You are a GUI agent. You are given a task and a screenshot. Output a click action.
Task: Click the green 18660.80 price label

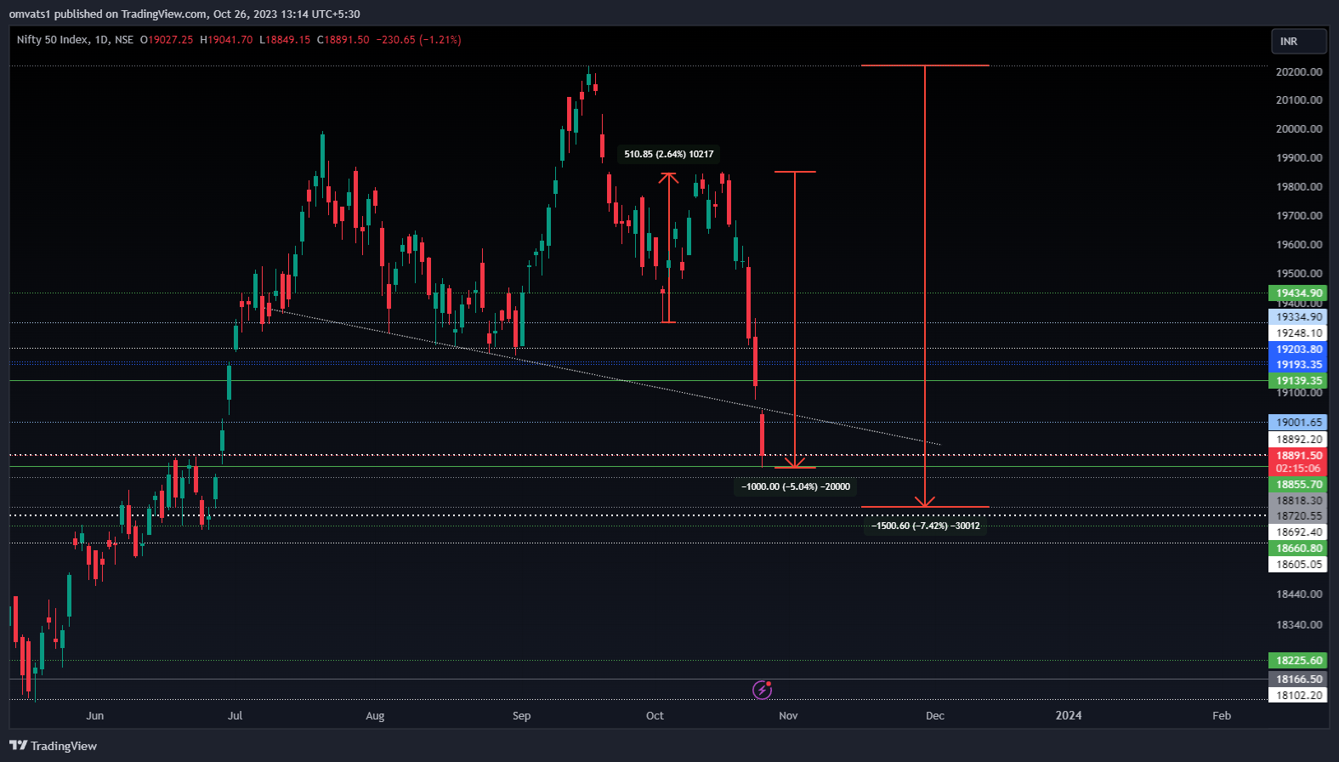pos(1298,549)
